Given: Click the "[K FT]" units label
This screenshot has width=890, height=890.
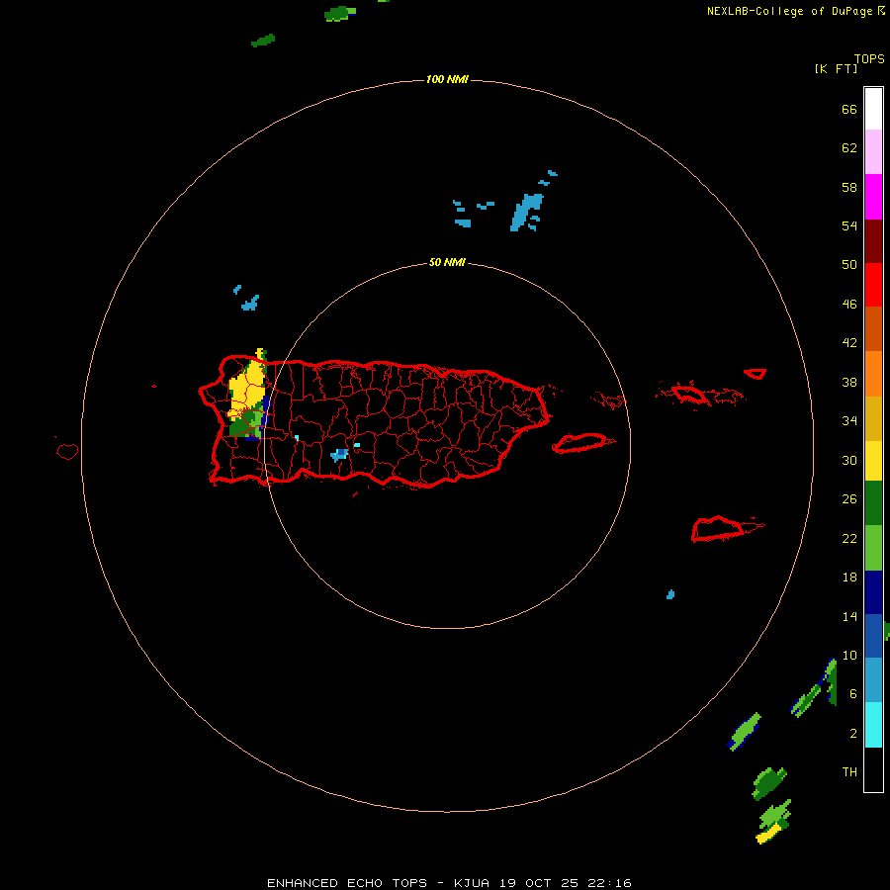Looking at the screenshot, I should [836, 68].
